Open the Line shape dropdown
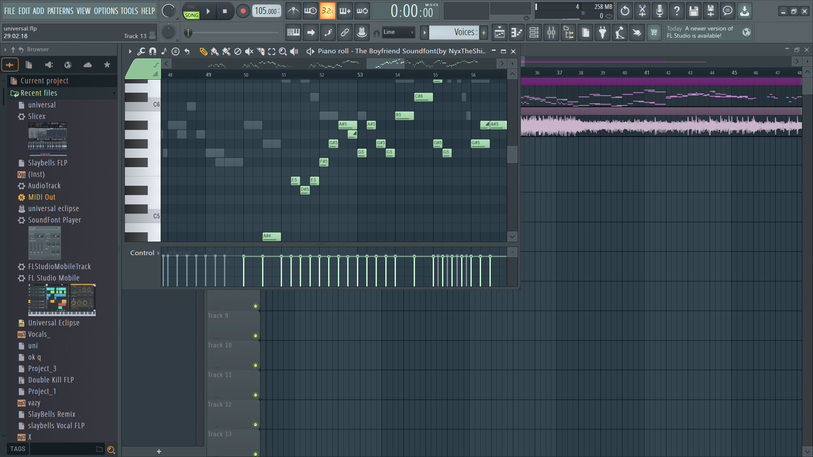The image size is (813, 457). (398, 32)
